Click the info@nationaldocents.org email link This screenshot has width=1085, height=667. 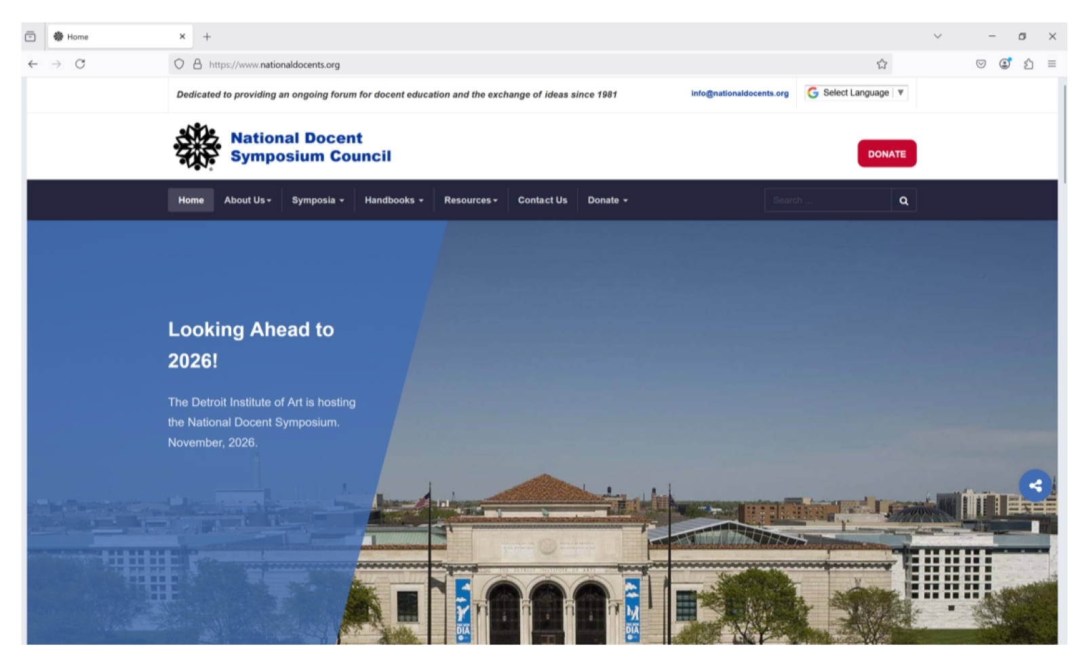(740, 94)
